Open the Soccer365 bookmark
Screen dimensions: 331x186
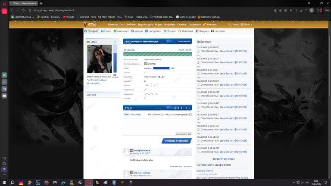click(22, 17)
